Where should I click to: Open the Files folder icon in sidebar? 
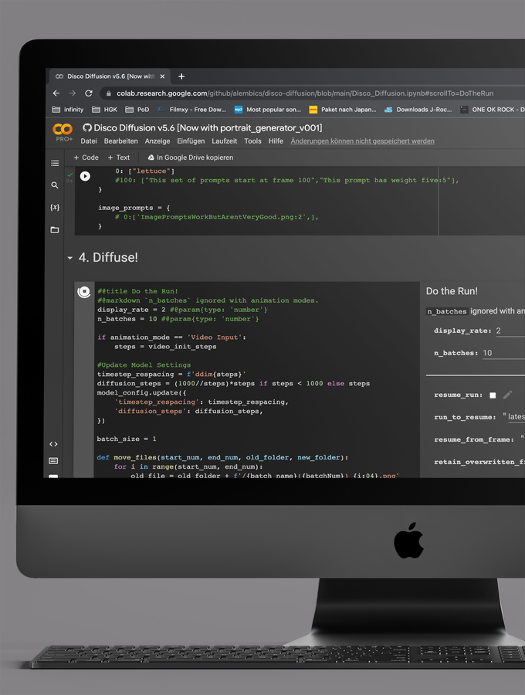tap(55, 229)
